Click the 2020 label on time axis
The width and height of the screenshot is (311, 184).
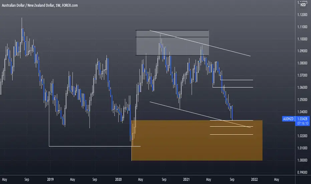[x=118, y=179]
